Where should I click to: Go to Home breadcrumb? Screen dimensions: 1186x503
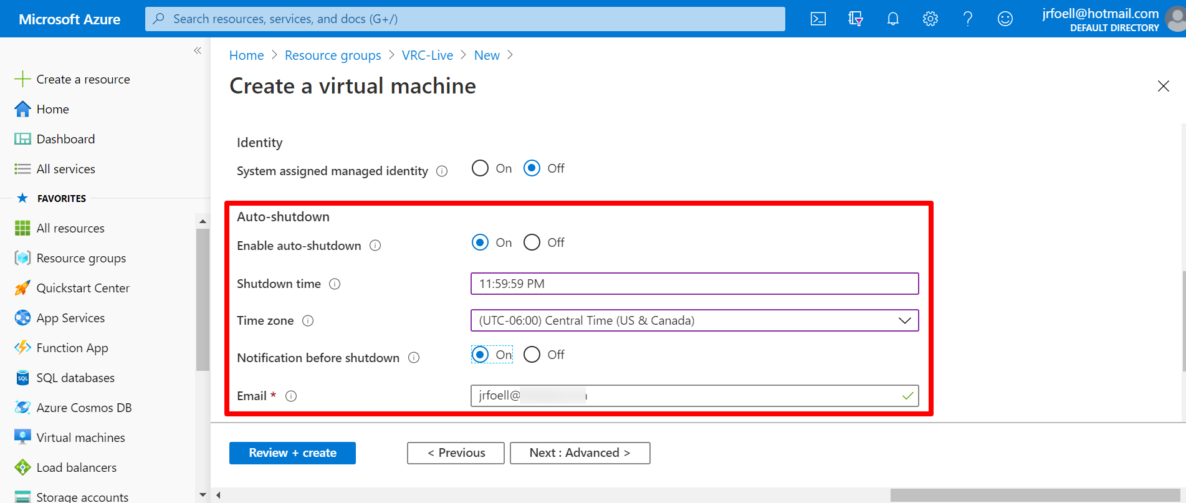point(247,55)
